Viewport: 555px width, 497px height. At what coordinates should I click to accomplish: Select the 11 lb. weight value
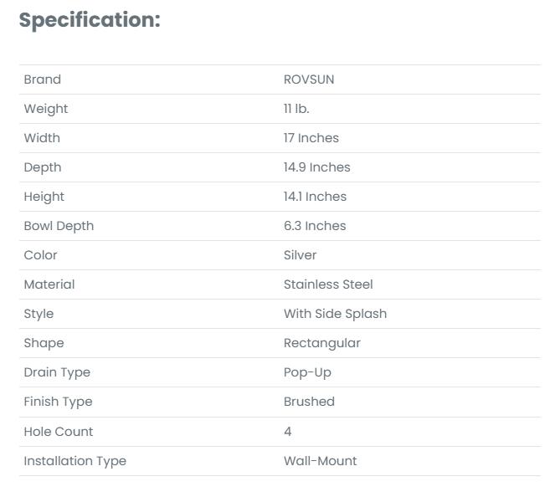tap(296, 109)
